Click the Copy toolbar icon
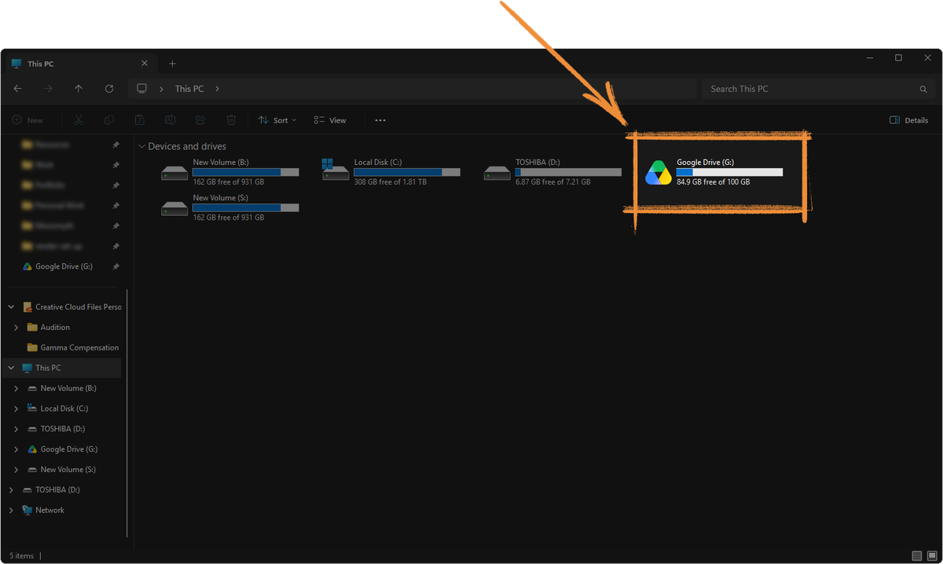The width and height of the screenshot is (943, 564). point(108,120)
